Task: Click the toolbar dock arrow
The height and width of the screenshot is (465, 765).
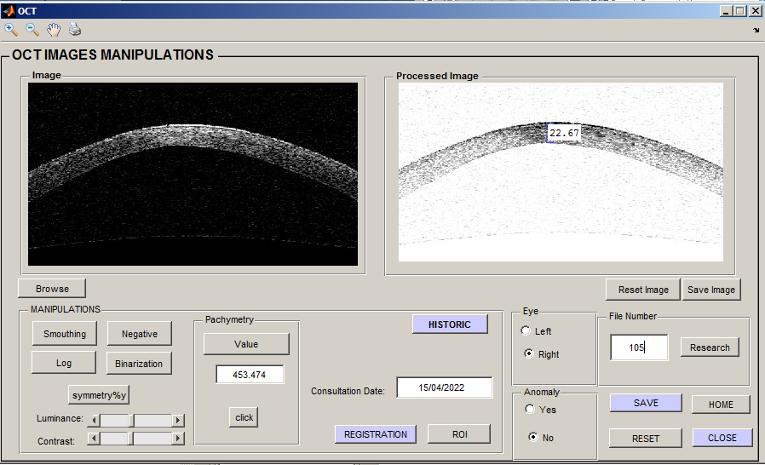Action: [x=756, y=31]
